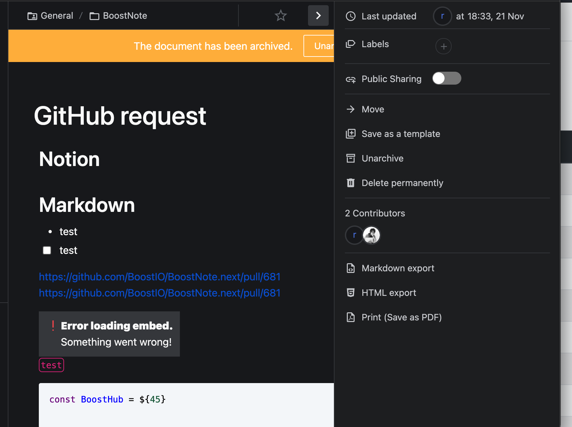Click the Labels tag icon
The width and height of the screenshot is (572, 427).
(351, 44)
